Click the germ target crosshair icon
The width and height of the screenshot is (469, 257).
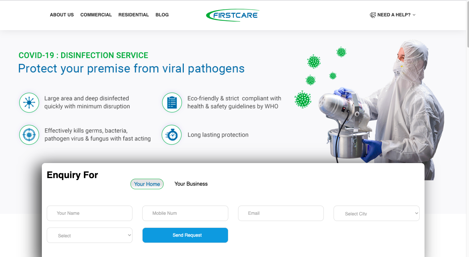tap(29, 135)
